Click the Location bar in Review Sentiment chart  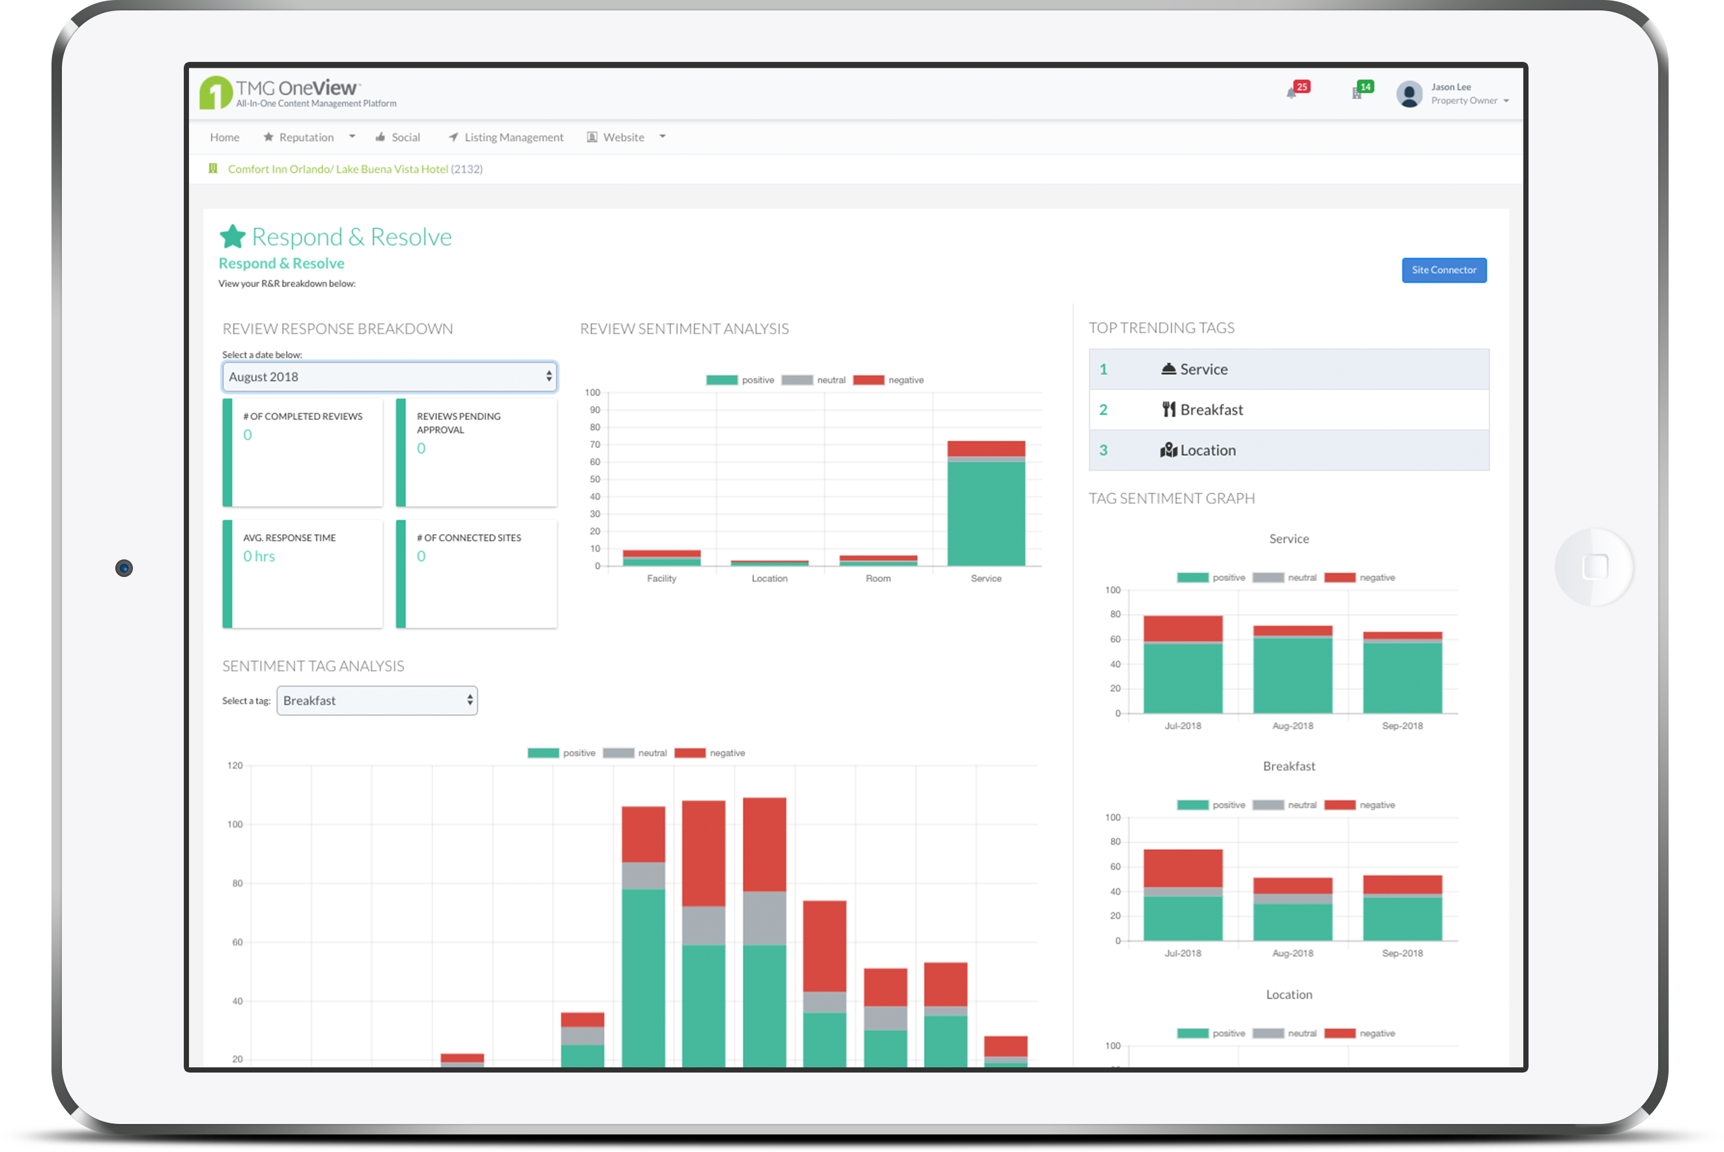pyautogui.click(x=769, y=563)
